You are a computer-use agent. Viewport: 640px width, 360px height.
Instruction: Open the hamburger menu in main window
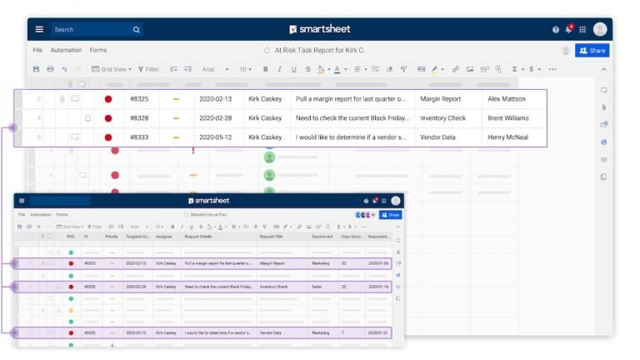tap(39, 29)
